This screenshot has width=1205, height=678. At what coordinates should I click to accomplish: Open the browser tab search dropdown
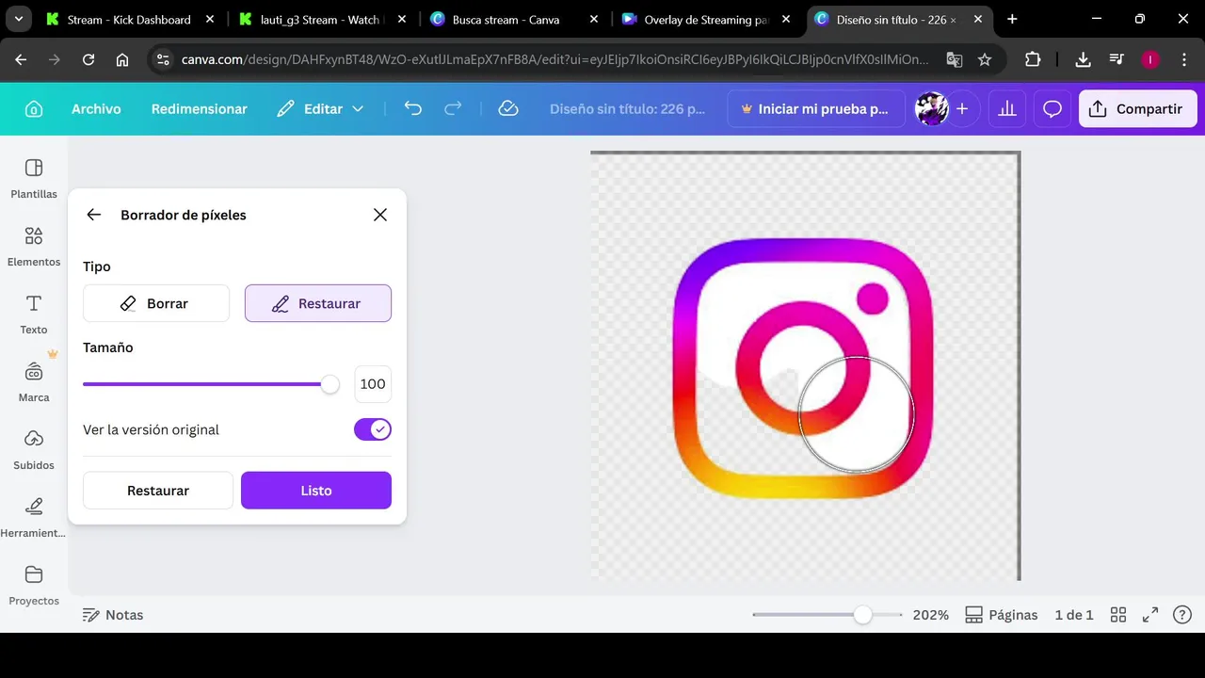[18, 19]
